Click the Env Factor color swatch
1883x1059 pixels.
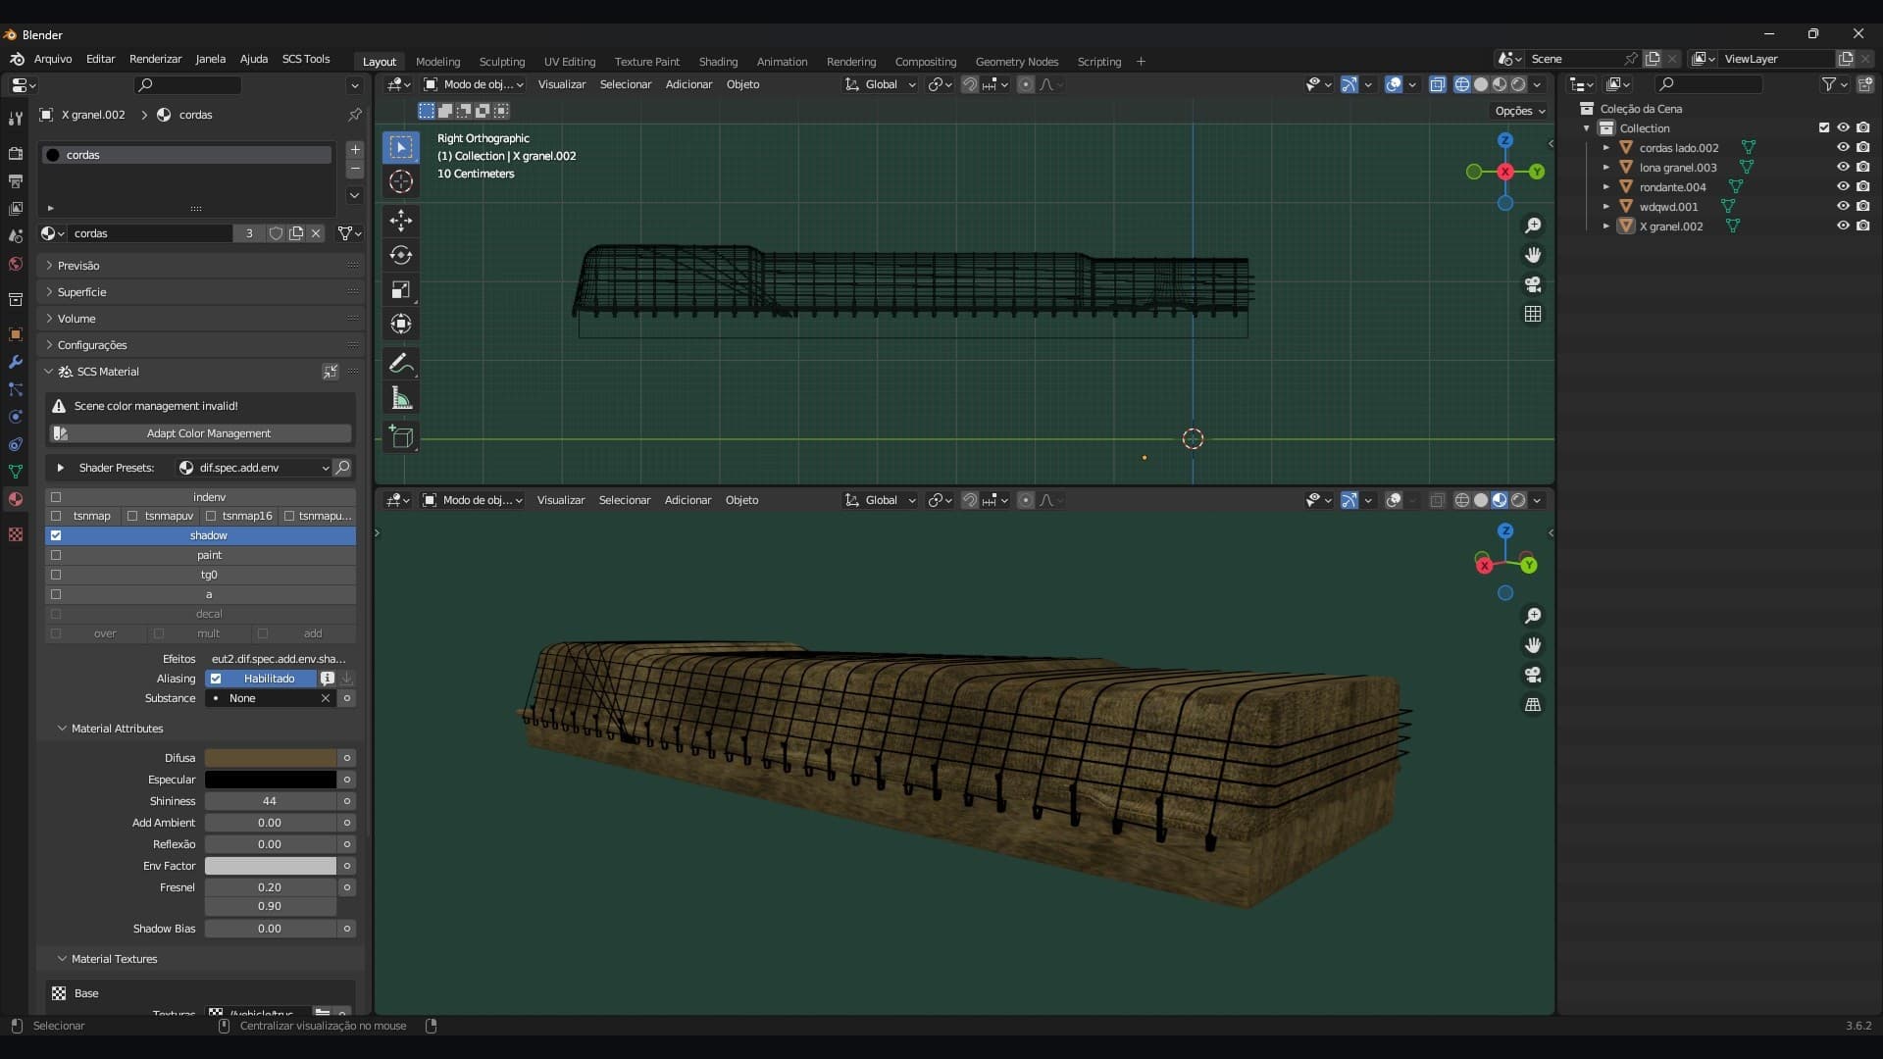[271, 866]
